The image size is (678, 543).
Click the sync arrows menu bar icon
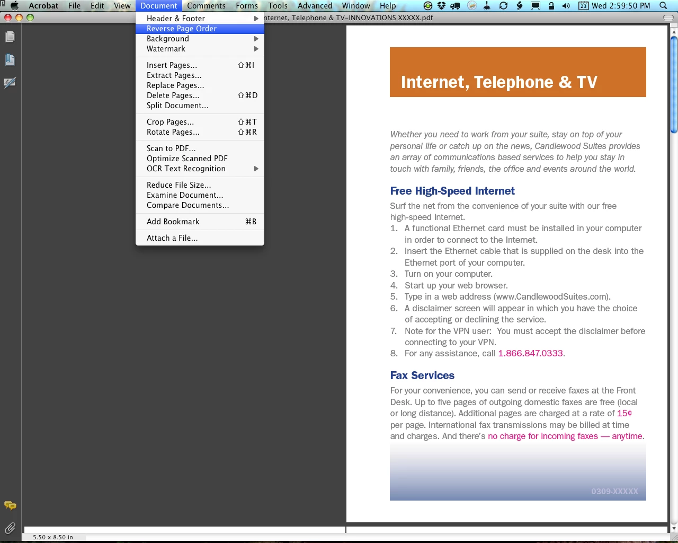[503, 5]
